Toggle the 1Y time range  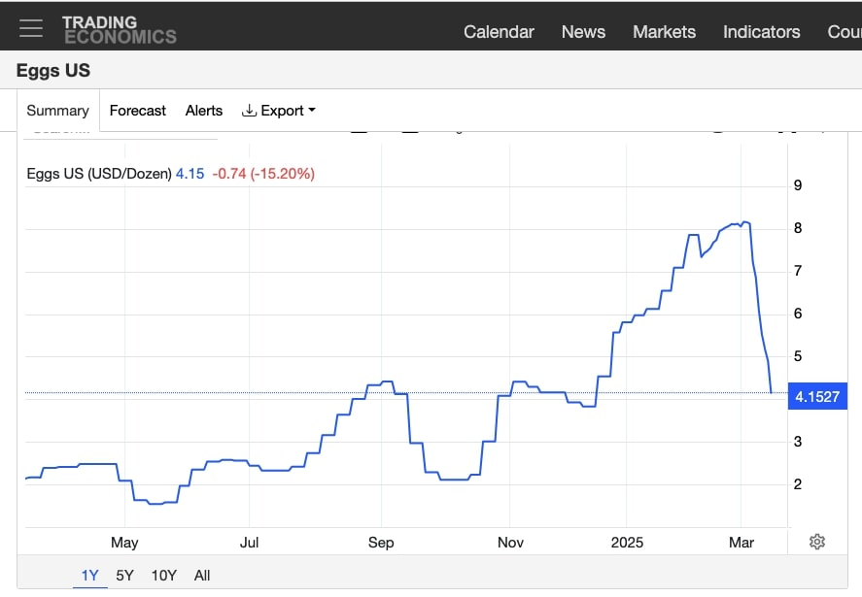point(89,575)
